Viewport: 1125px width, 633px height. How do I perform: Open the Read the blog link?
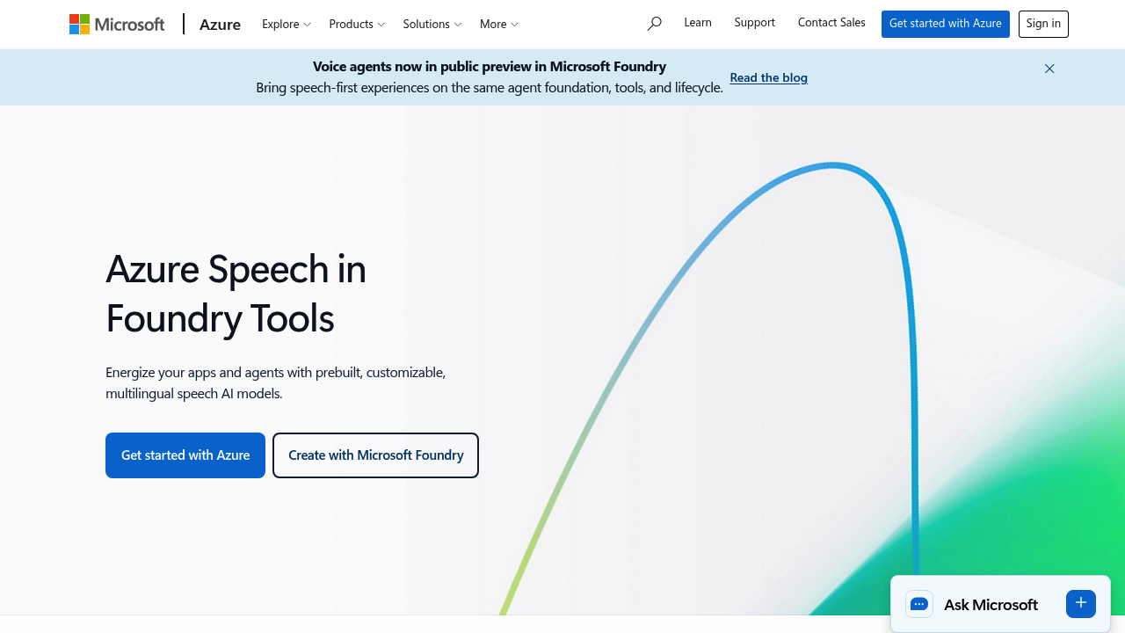(x=769, y=77)
